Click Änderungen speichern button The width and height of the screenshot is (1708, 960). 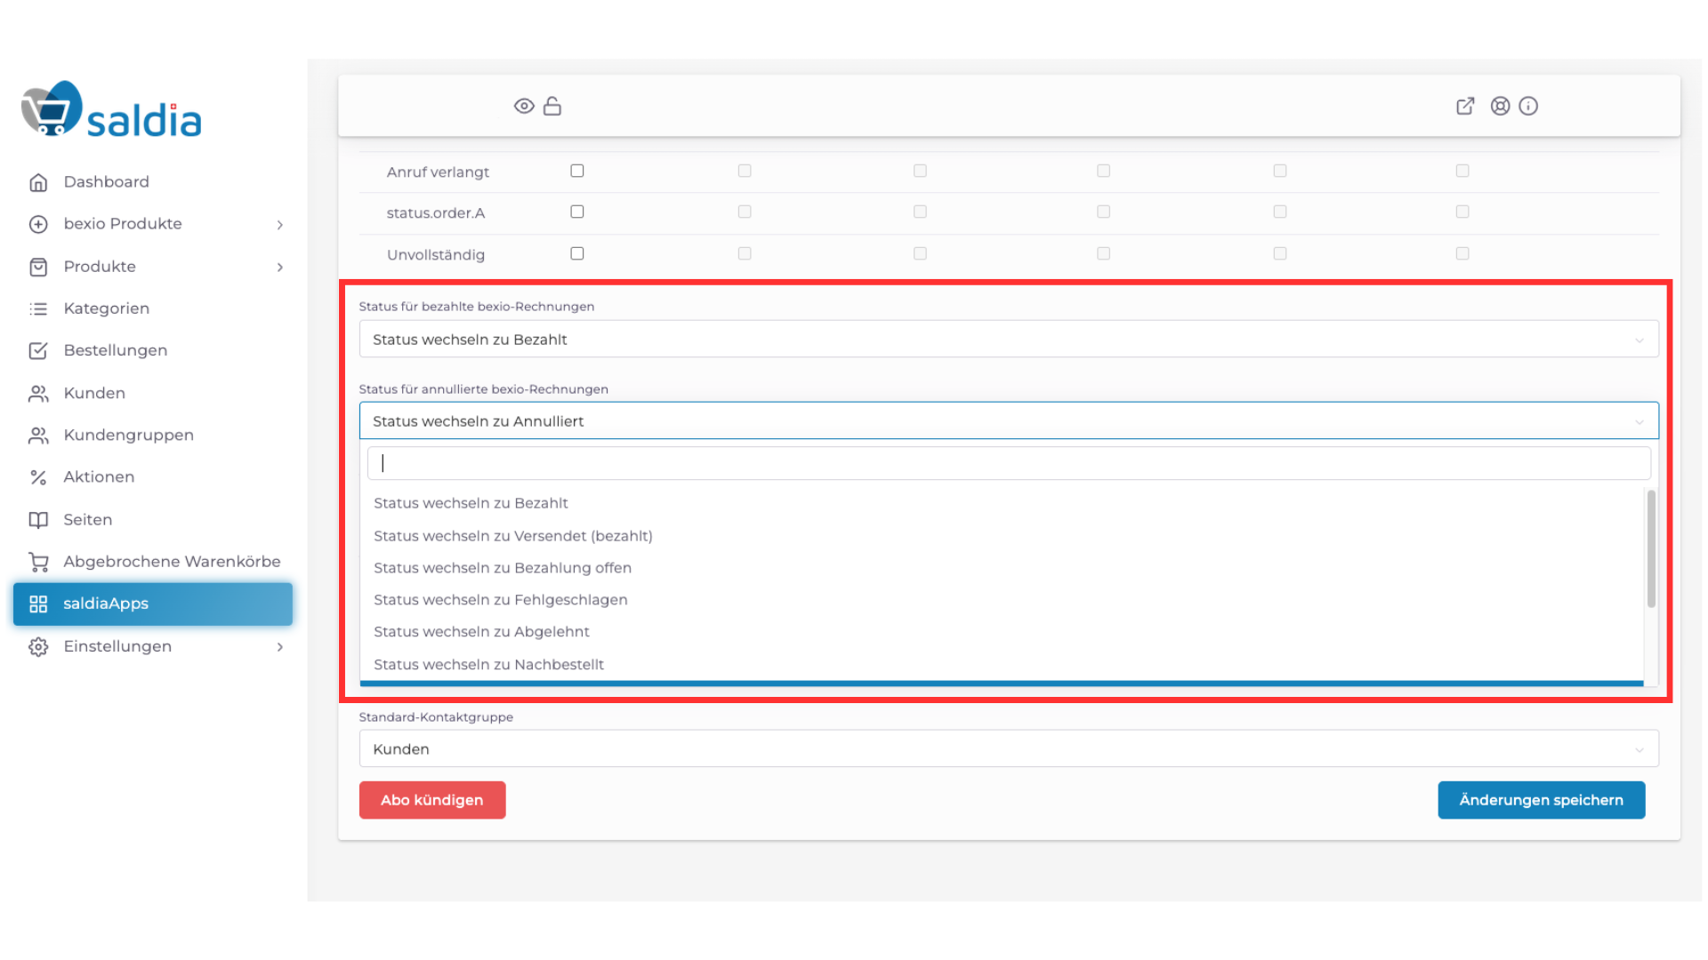click(x=1542, y=800)
